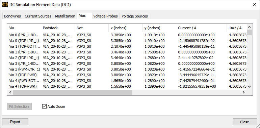Click current value -1.446495080159e-11

[196, 46]
